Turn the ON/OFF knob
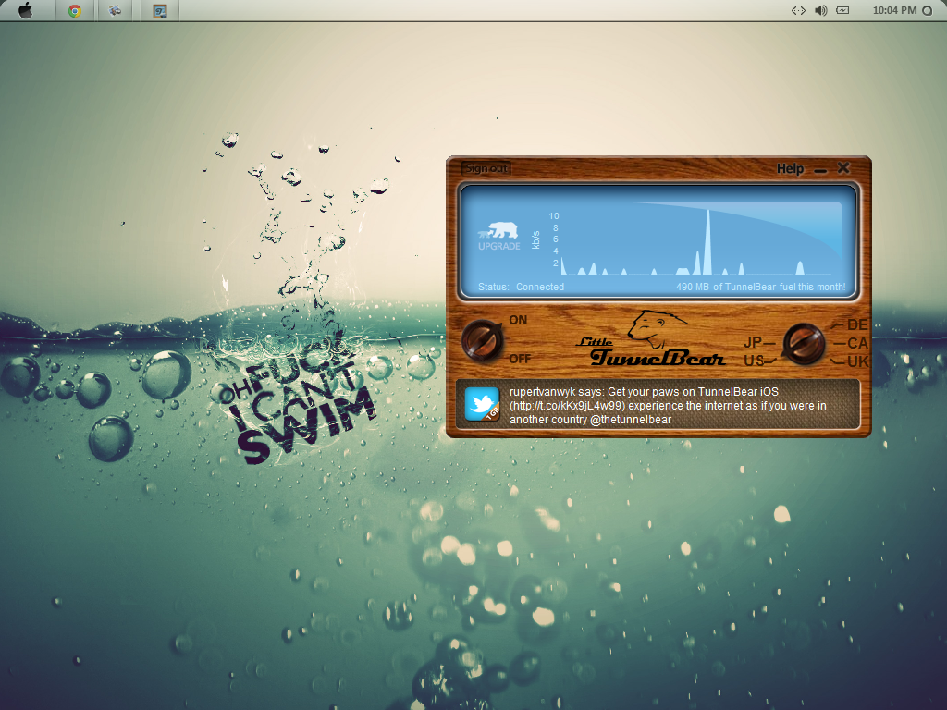947x710 pixels. pos(483,340)
